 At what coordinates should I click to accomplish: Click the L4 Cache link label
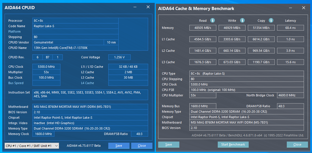tap(88, 83)
